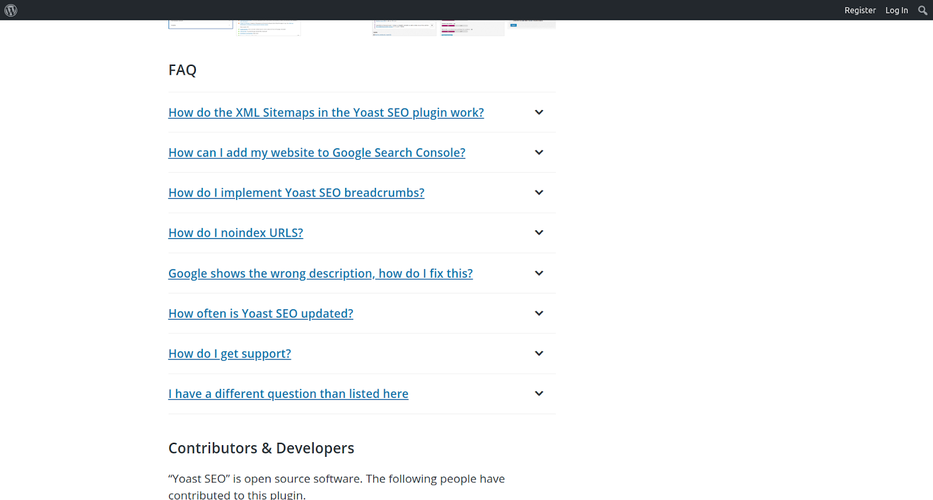Expand the wrong description question chevron
This screenshot has height=500, width=933.
[539, 273]
